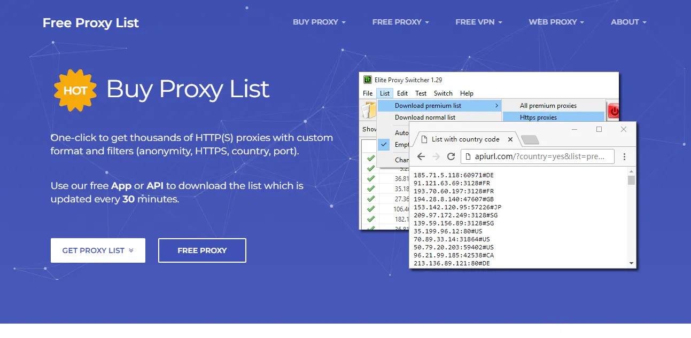Click the red power icon in the proxy switcher toolbar
The width and height of the screenshot is (691, 338).
coord(612,110)
